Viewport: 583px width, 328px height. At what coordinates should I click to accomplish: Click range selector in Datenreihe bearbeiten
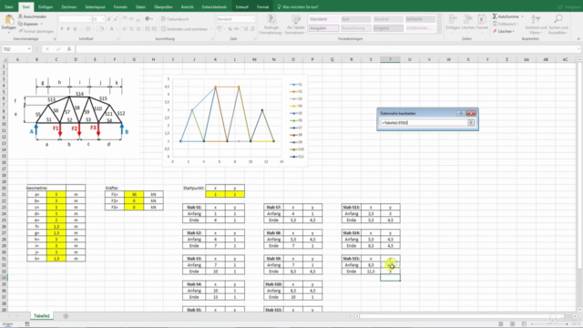pos(471,123)
